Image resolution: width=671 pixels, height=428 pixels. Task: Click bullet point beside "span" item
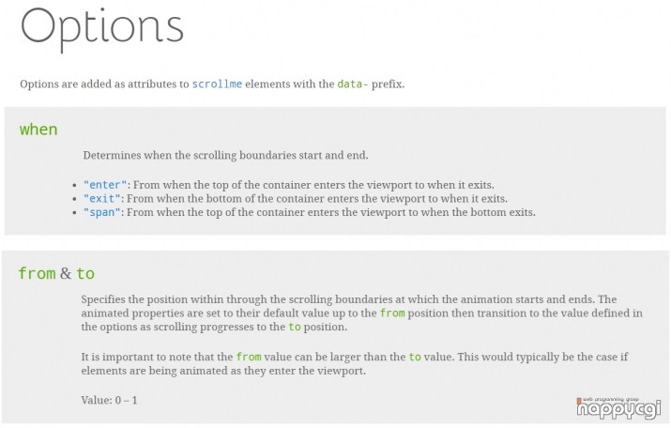[x=74, y=213]
